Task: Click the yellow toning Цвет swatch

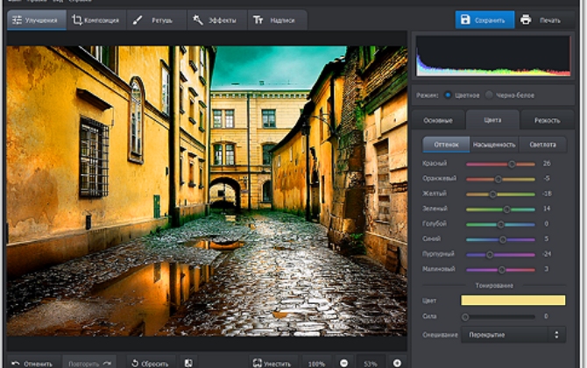Action: tap(513, 300)
